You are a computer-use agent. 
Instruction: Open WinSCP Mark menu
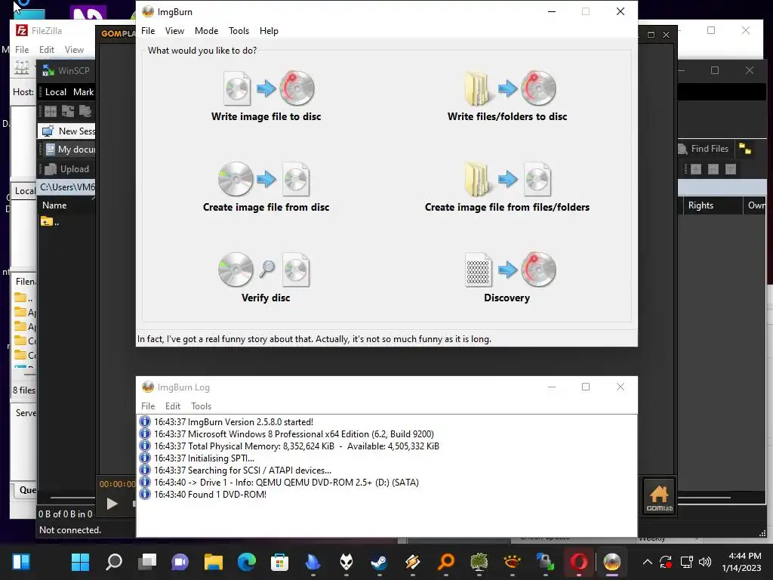(83, 91)
